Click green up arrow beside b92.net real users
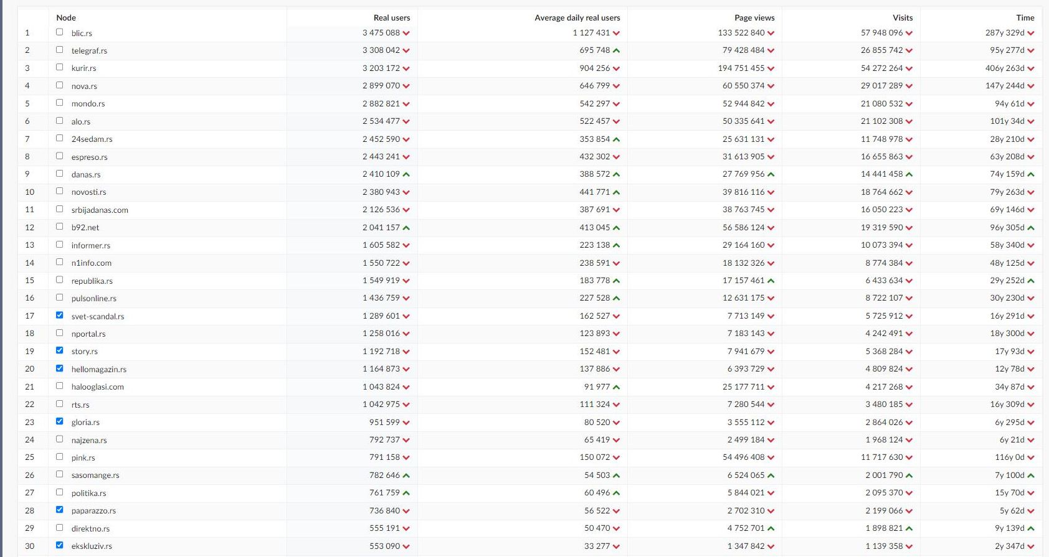 pos(406,228)
